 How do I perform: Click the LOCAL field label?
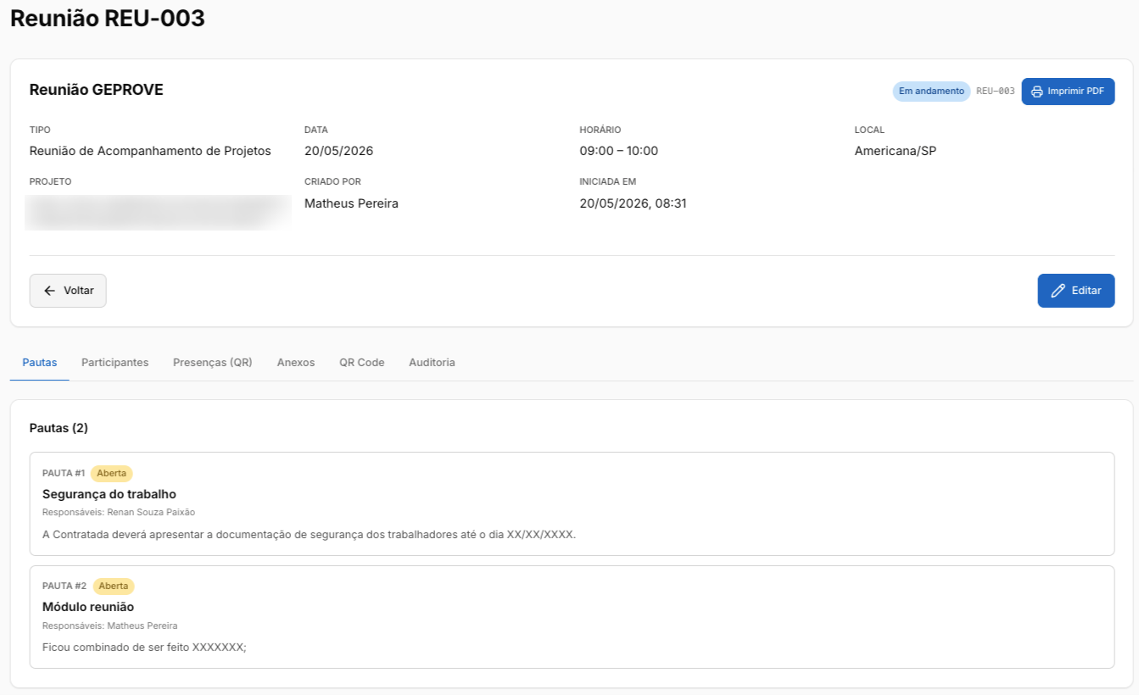point(869,131)
